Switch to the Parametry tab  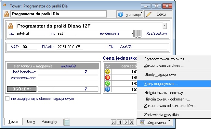coord(49,122)
